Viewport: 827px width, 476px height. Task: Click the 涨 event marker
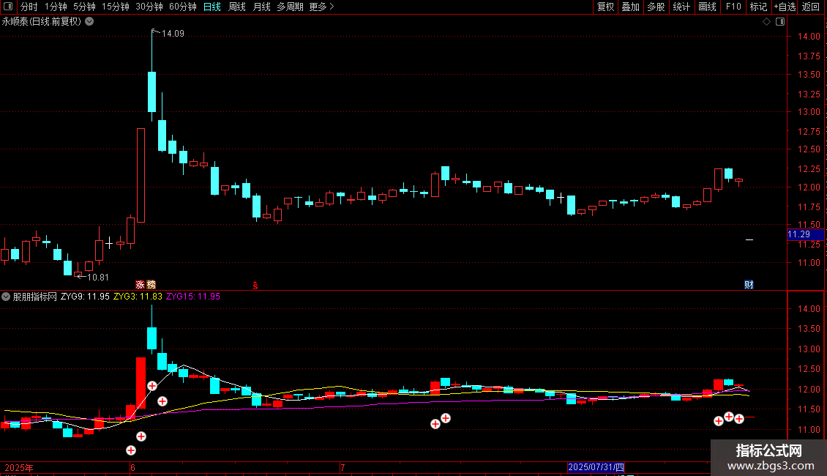141,285
